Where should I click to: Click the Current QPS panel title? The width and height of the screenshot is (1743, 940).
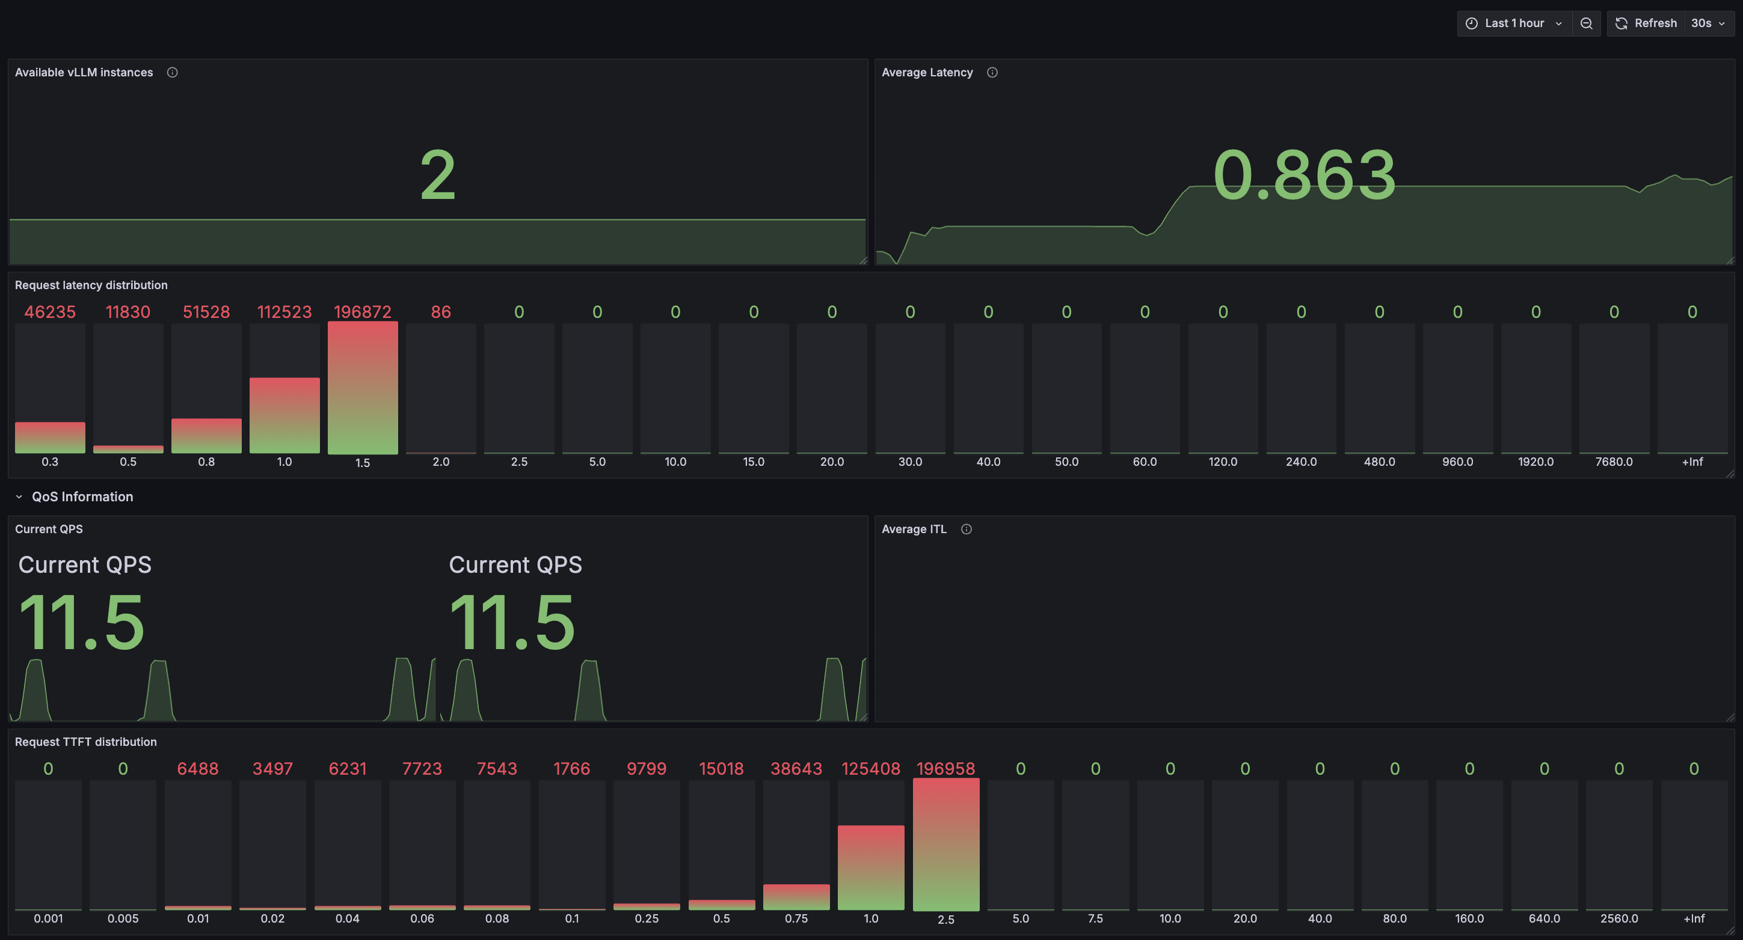click(x=49, y=529)
